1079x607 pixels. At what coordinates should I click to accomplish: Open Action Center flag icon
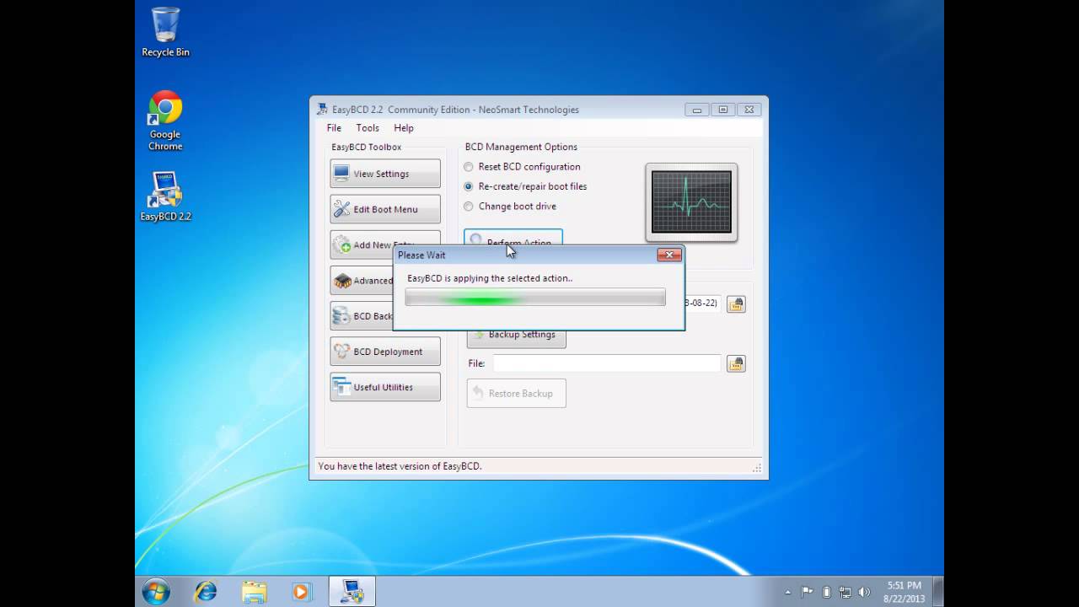[x=807, y=592]
